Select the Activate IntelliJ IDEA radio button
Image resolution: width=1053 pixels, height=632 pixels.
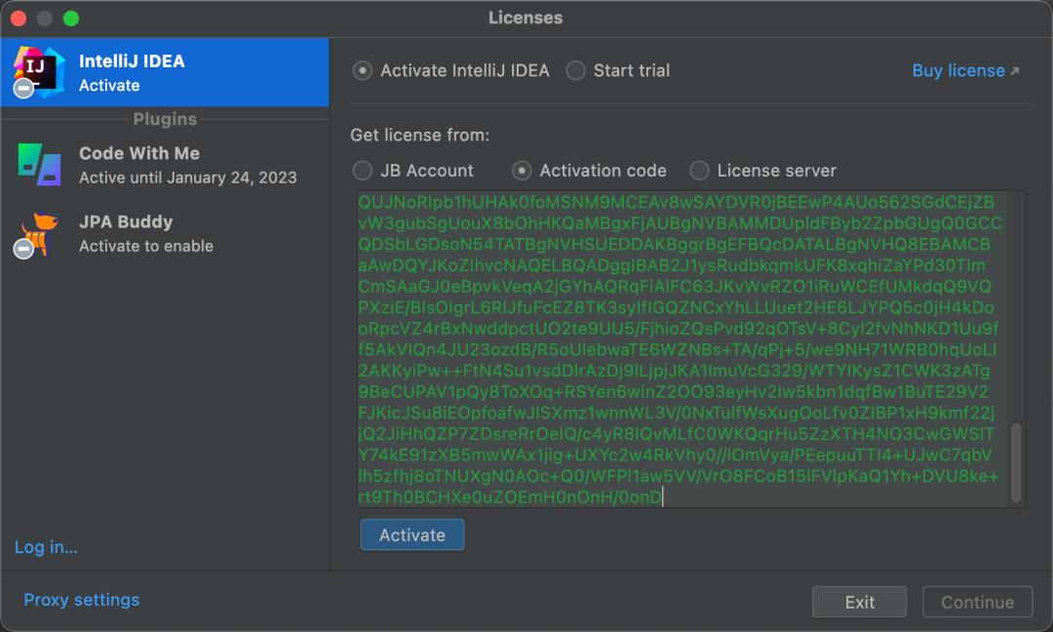363,70
